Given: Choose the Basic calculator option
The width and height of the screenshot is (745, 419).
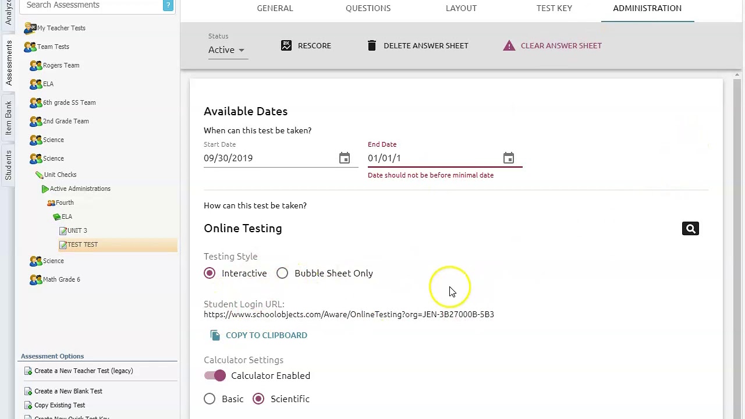Looking at the screenshot, I should (x=210, y=399).
